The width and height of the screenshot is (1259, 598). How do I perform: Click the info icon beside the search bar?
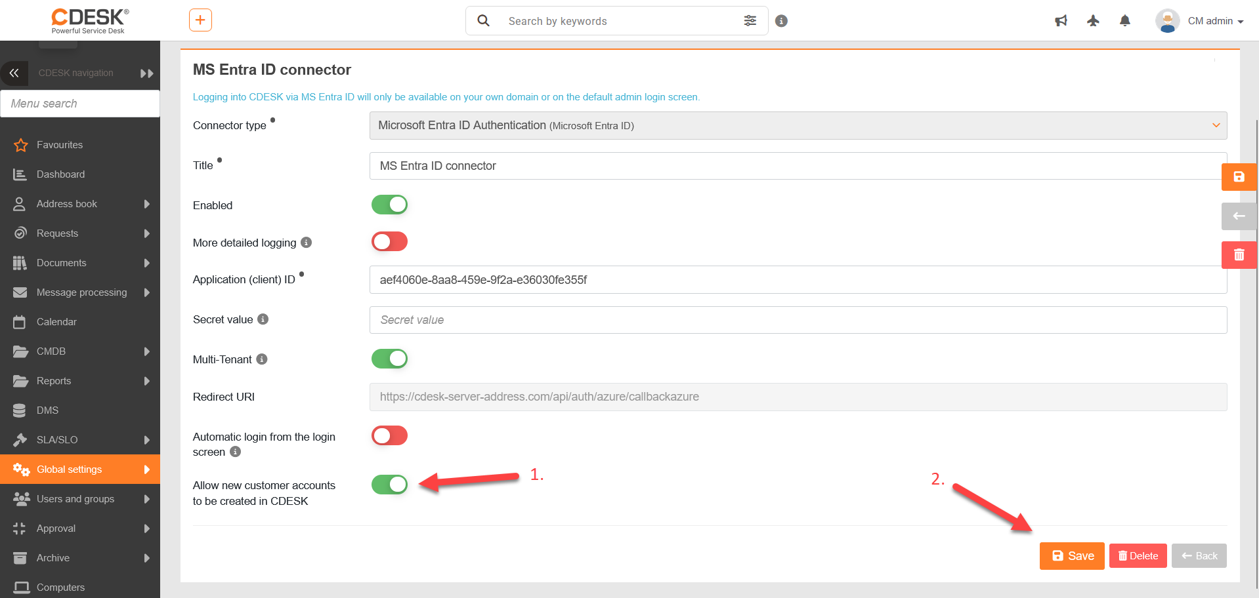(x=781, y=21)
